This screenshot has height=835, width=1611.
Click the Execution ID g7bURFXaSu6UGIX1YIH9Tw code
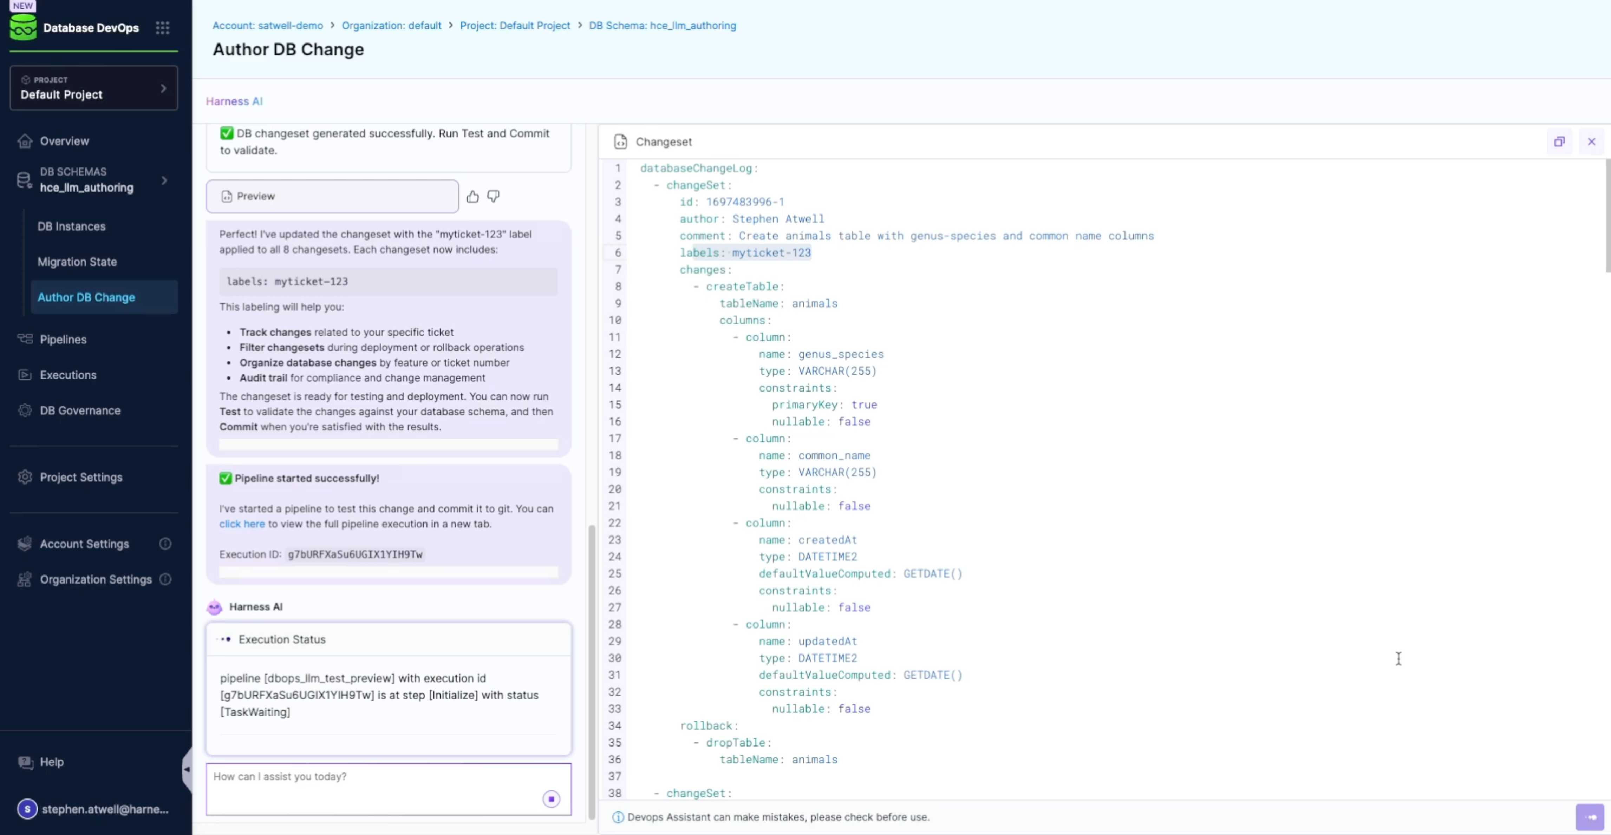click(355, 555)
